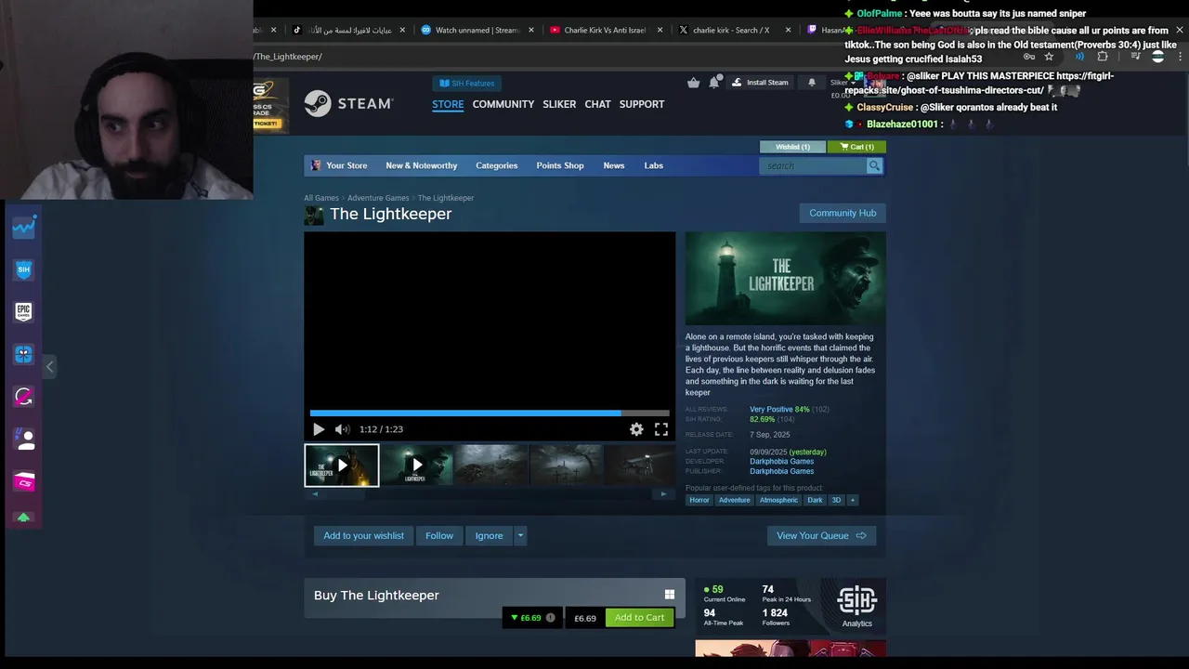Open Darkphobia Games publisher link
1189x669 pixels.
tap(781, 471)
